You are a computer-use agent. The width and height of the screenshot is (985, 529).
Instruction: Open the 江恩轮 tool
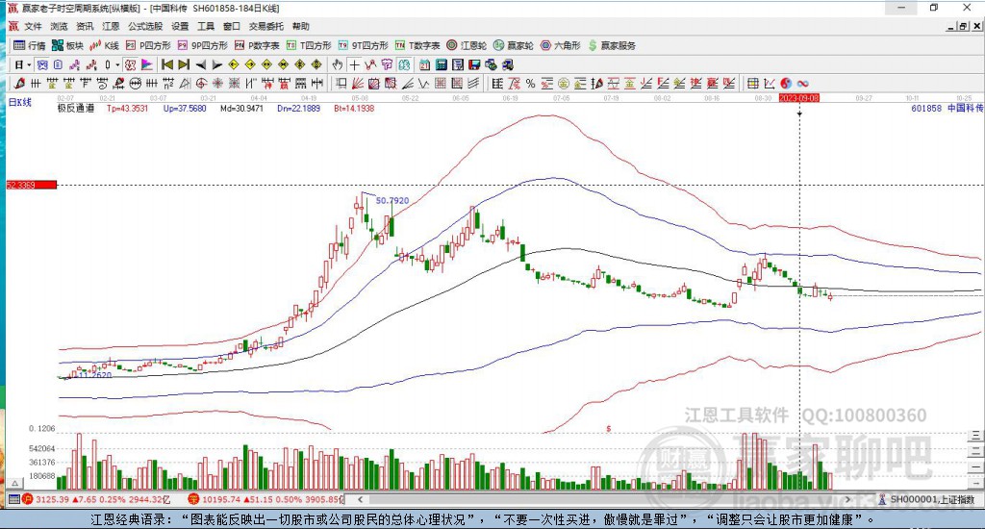click(x=467, y=45)
